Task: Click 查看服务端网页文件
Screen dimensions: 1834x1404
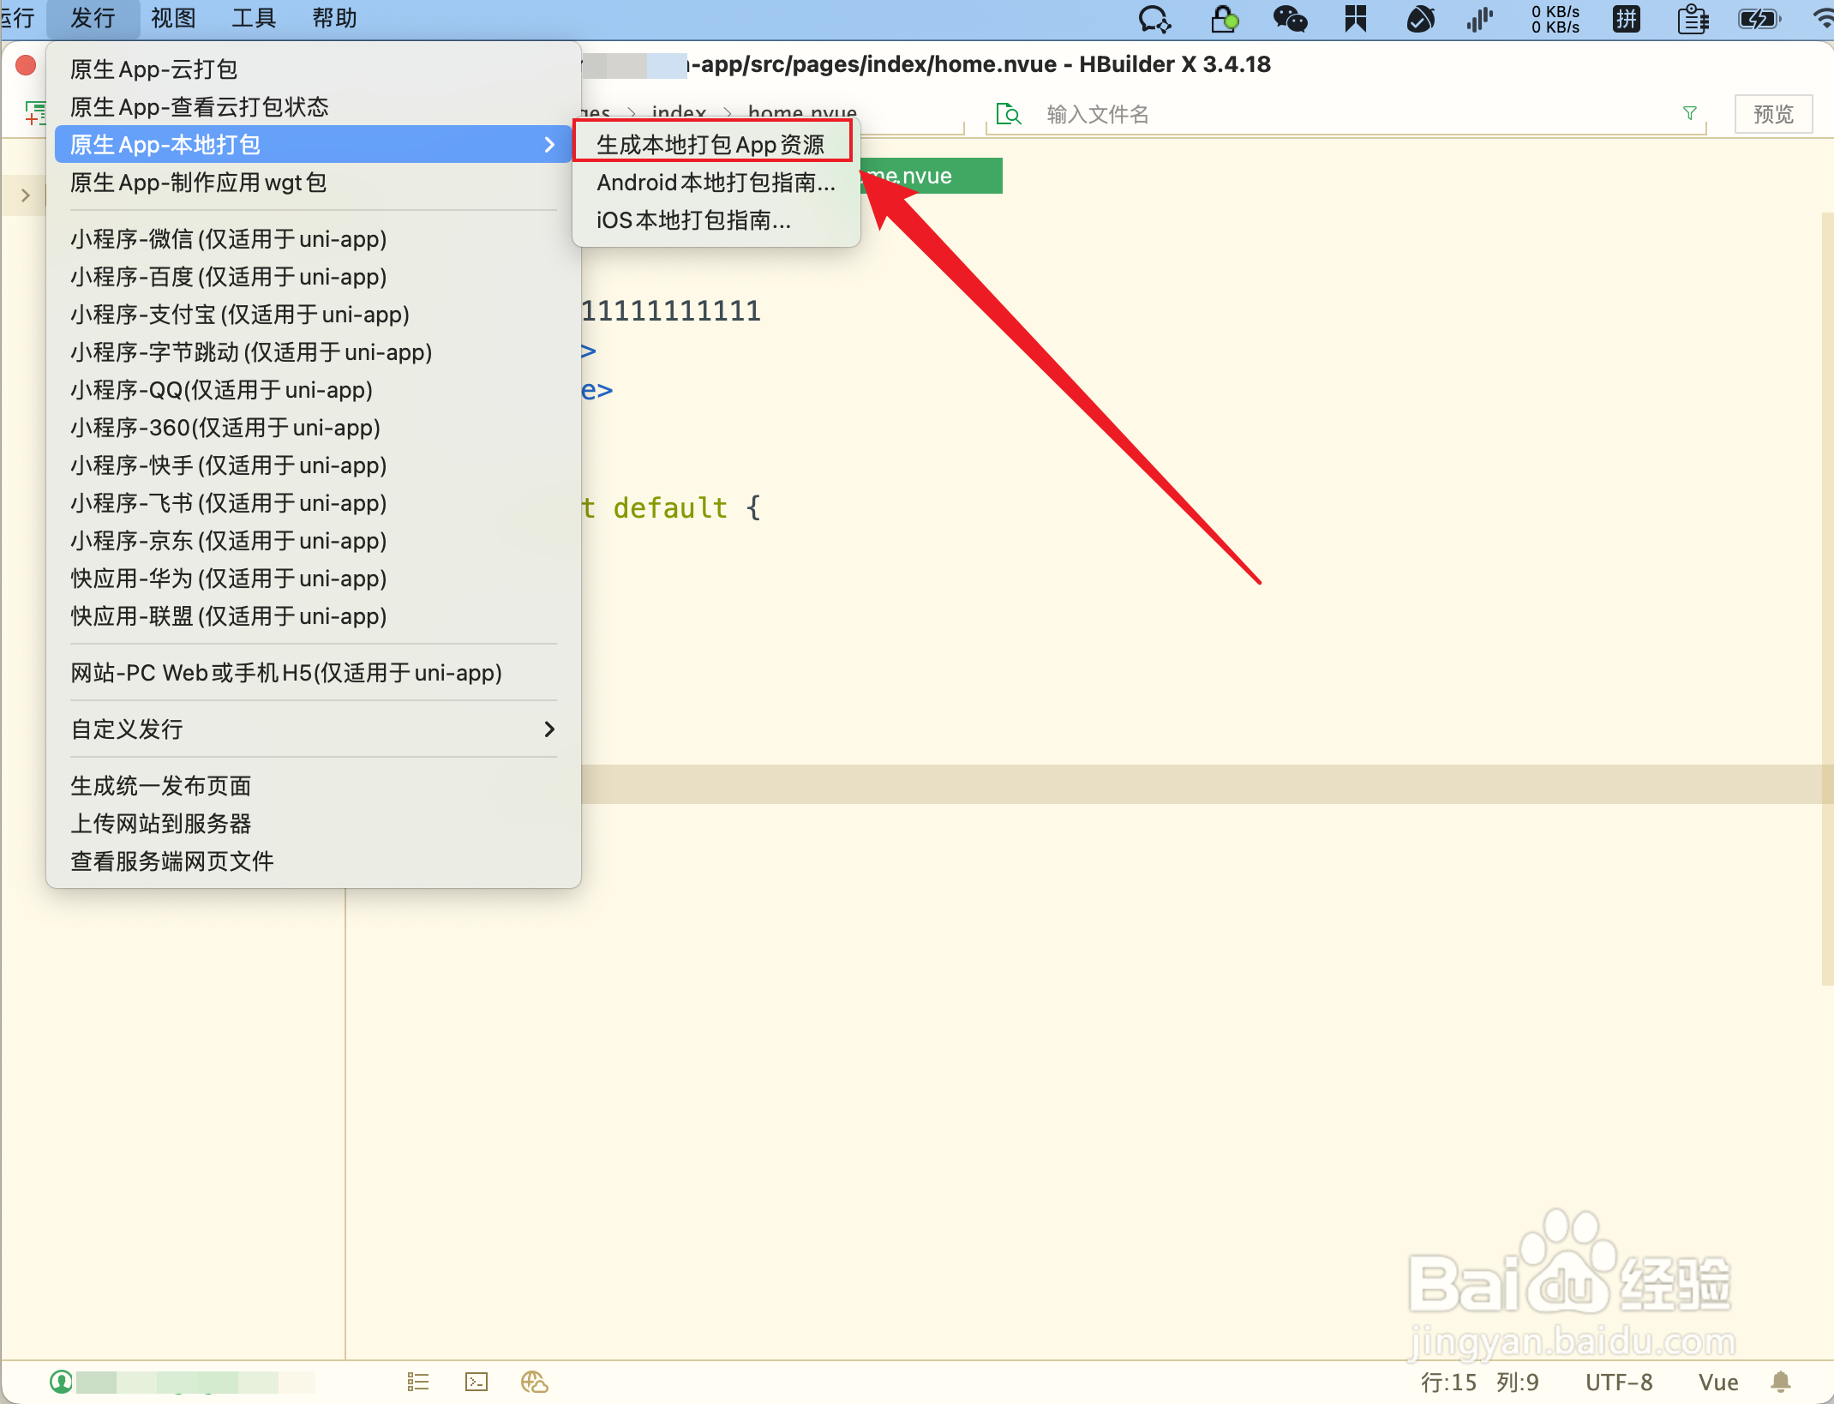Action: pos(314,861)
